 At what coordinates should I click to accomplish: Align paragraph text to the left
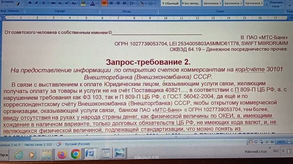point(104,3)
